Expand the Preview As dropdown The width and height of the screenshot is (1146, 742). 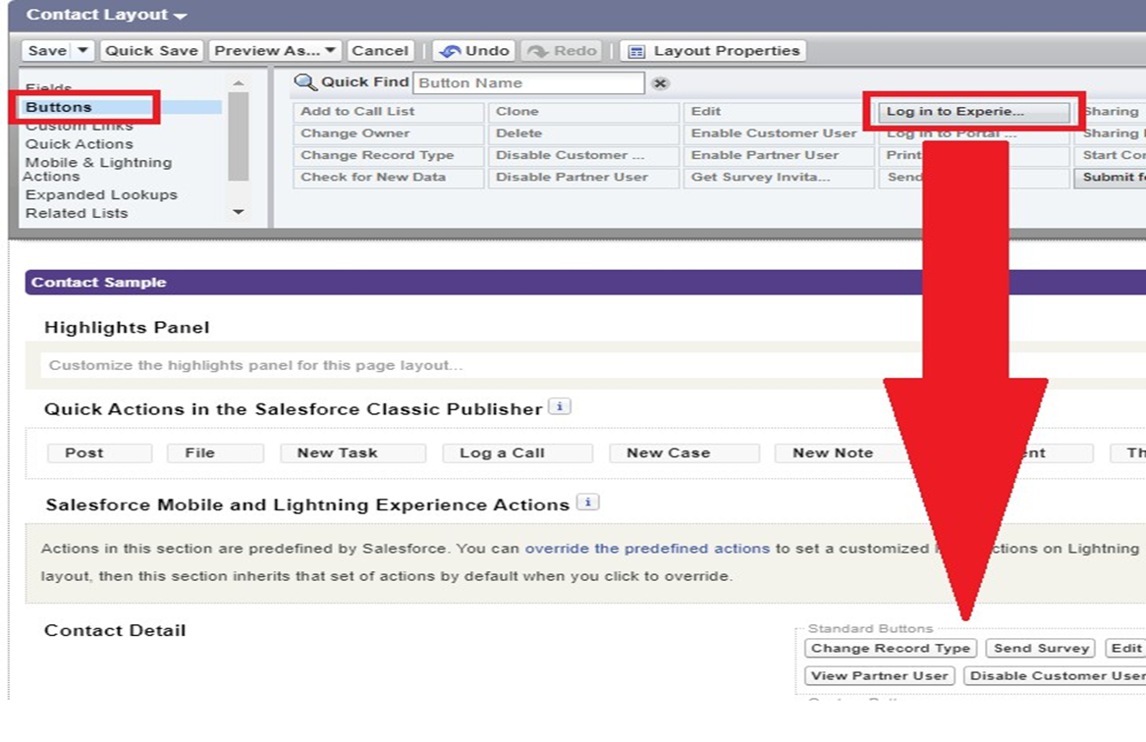(x=331, y=51)
